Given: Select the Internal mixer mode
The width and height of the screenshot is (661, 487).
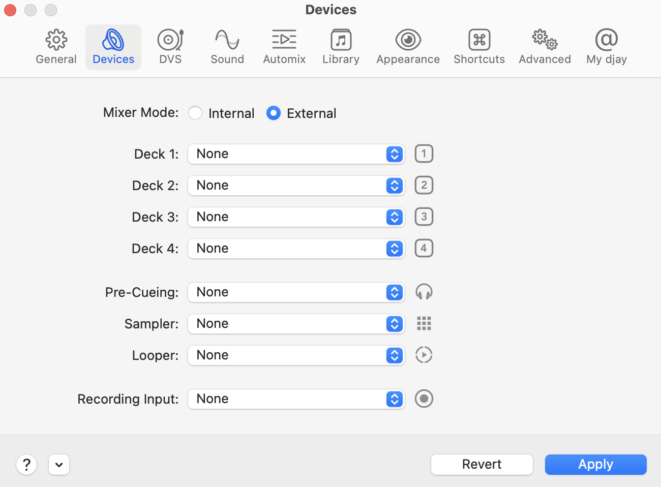Looking at the screenshot, I should [x=195, y=113].
